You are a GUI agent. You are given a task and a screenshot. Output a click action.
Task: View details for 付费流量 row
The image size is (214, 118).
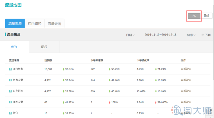pos(186,80)
